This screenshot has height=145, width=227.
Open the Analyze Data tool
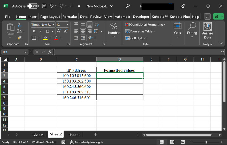(x=207, y=31)
